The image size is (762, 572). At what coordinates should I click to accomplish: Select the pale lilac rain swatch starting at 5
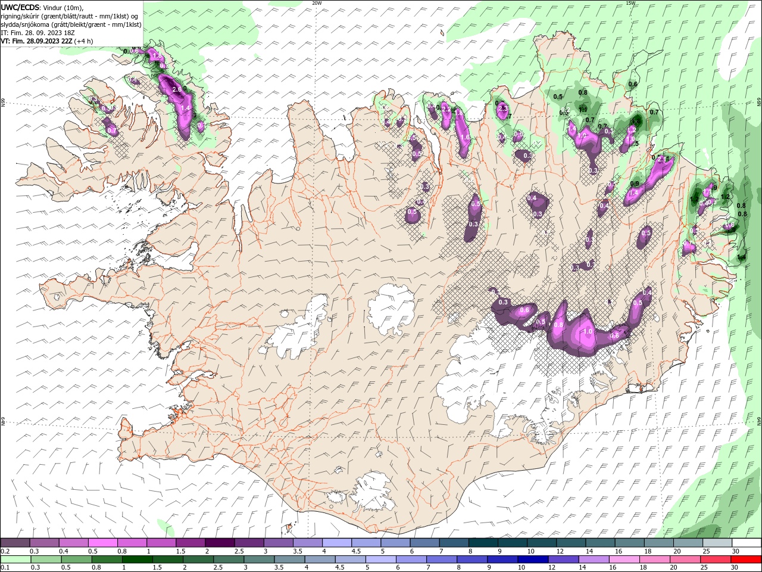click(380, 559)
